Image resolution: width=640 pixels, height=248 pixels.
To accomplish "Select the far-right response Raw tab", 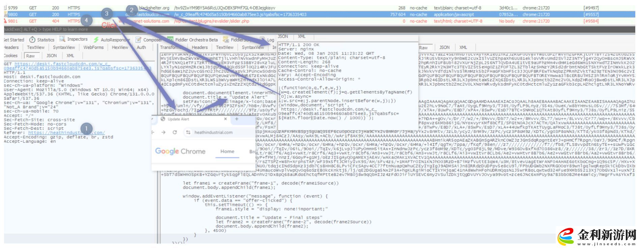I will (424, 48).
